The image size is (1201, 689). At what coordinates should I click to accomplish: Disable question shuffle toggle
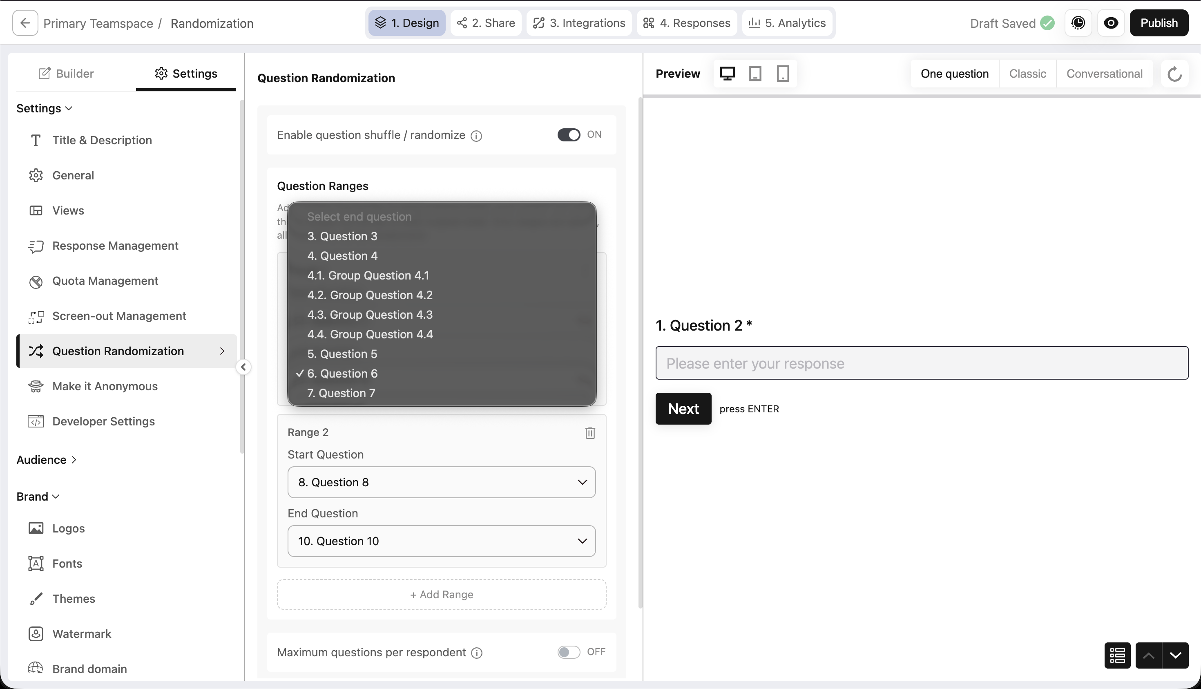[x=569, y=135]
